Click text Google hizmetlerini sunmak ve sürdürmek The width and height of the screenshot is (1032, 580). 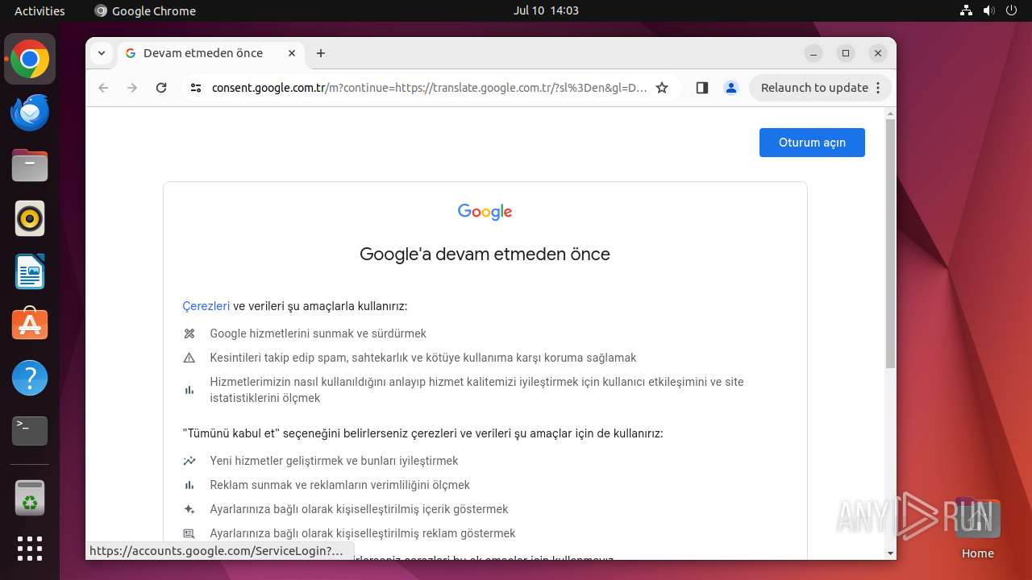(318, 333)
